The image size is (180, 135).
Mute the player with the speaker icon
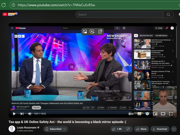tap(30, 114)
